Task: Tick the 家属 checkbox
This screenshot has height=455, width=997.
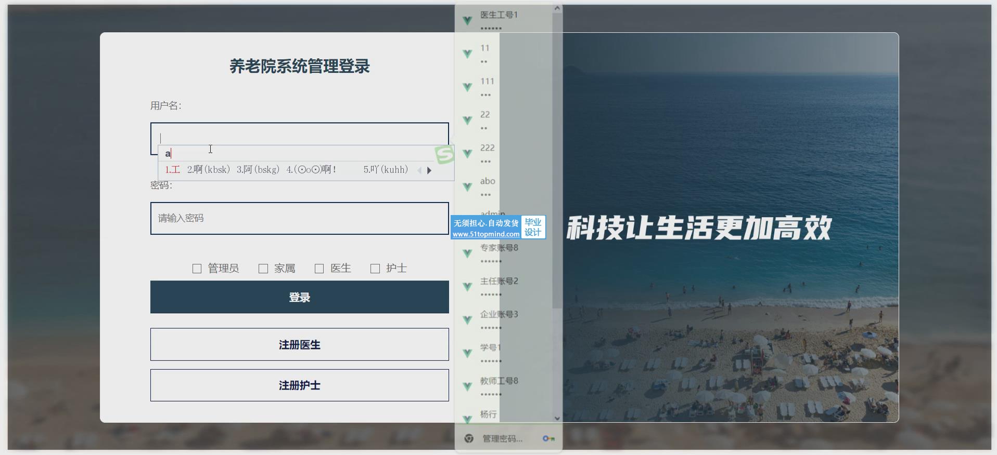Action: [263, 269]
